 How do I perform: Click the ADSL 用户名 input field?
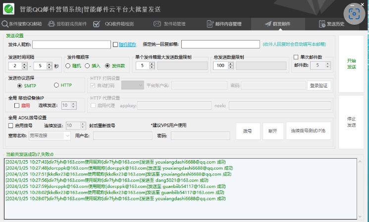[123, 135]
